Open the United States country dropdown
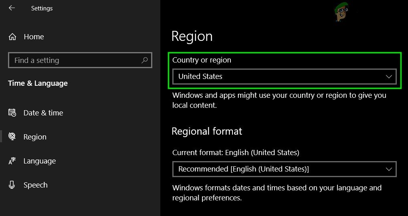Image resolution: width=408 pixels, height=216 pixels. click(281, 77)
